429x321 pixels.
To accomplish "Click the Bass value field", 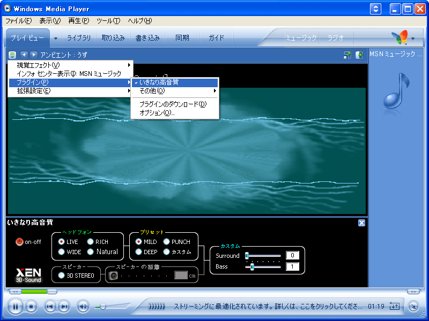I will click(292, 266).
